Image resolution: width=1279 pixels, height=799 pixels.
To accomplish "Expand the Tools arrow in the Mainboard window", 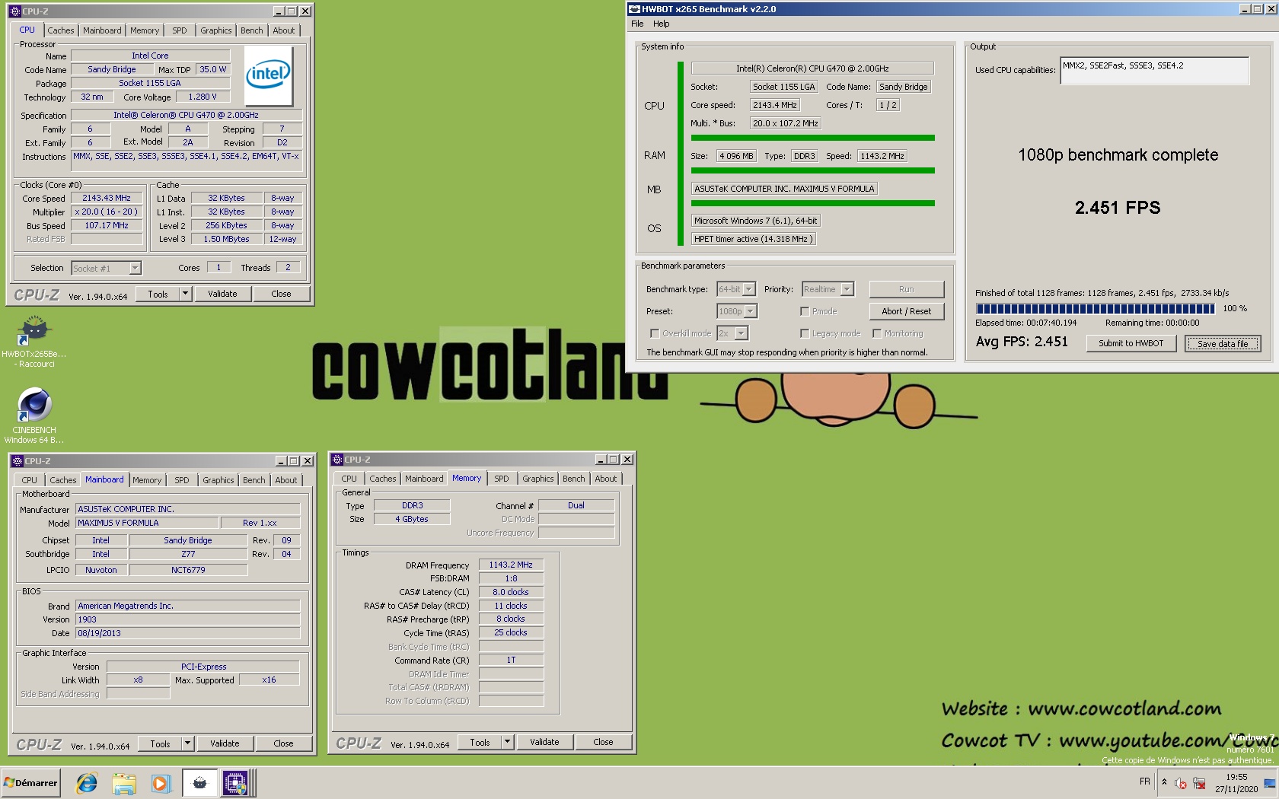I will click(187, 743).
